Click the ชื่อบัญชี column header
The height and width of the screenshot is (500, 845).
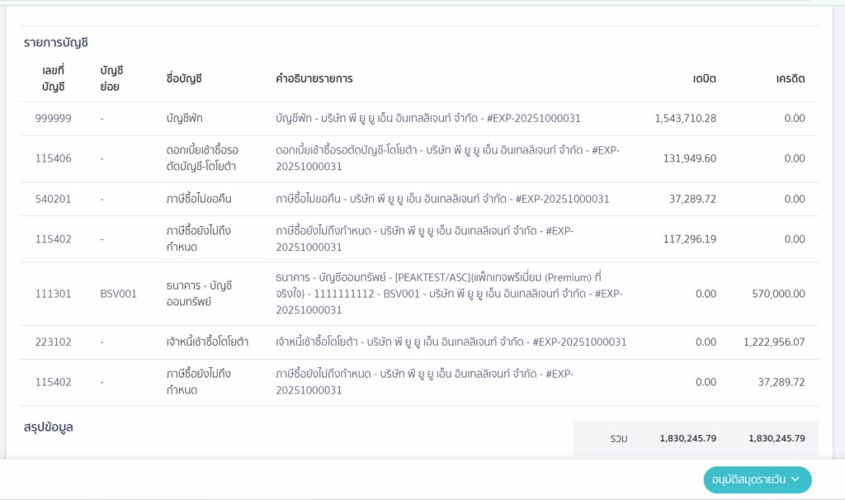[x=184, y=78]
